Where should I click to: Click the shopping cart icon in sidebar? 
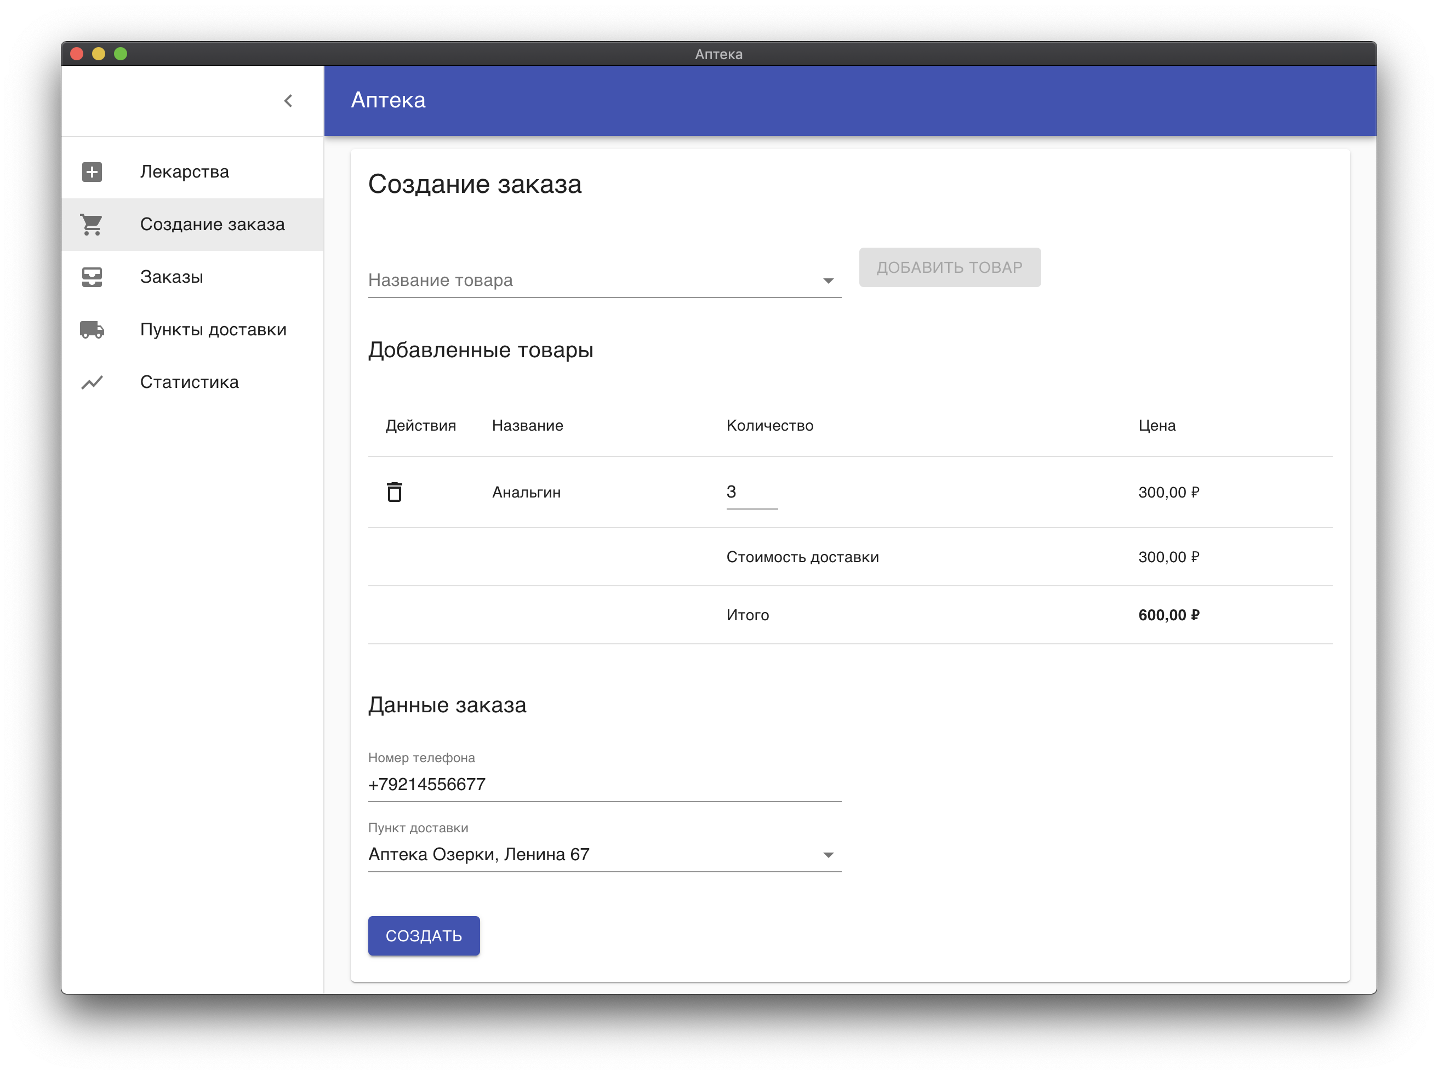coord(92,224)
